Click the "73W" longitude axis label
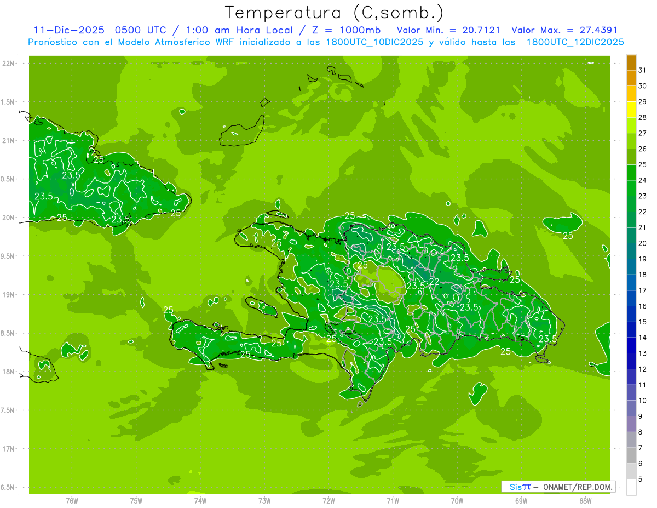The height and width of the screenshot is (508, 657). click(x=264, y=501)
